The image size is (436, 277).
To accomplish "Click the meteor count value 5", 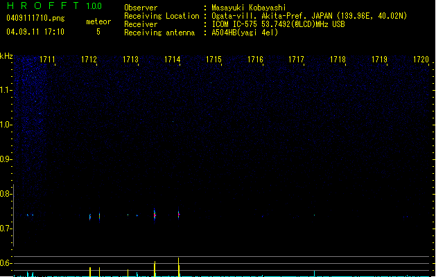I will [x=98, y=32].
